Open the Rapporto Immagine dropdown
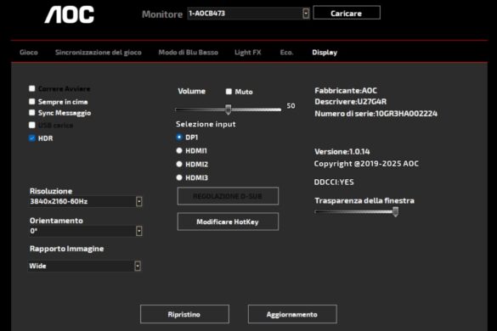The height and width of the screenshot is (331, 497). (85, 266)
